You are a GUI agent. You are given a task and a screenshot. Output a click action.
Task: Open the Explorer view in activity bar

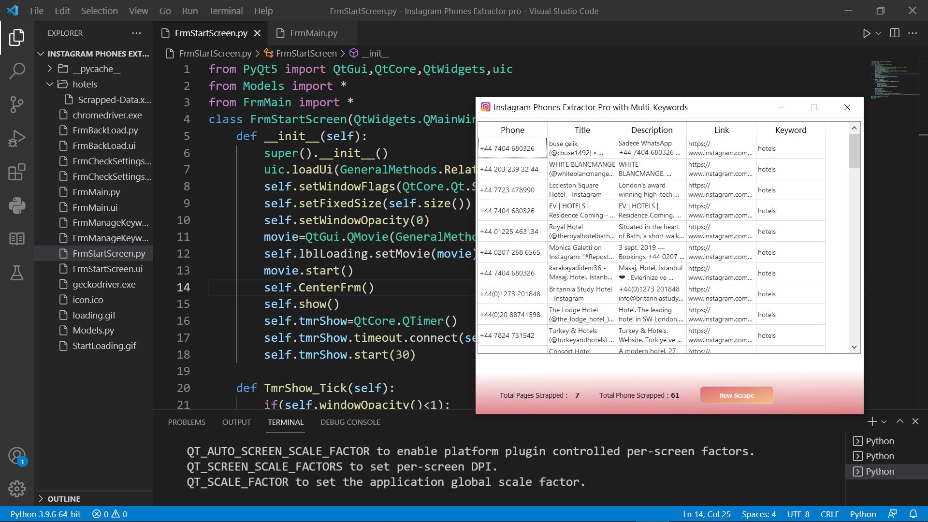17,37
